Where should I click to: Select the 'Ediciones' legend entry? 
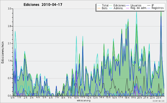(119, 5)
